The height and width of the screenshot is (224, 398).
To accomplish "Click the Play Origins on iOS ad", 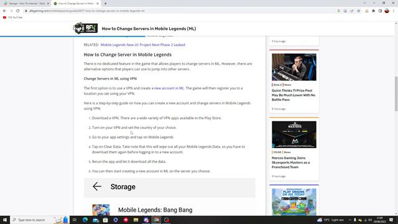I will [x=294, y=202].
